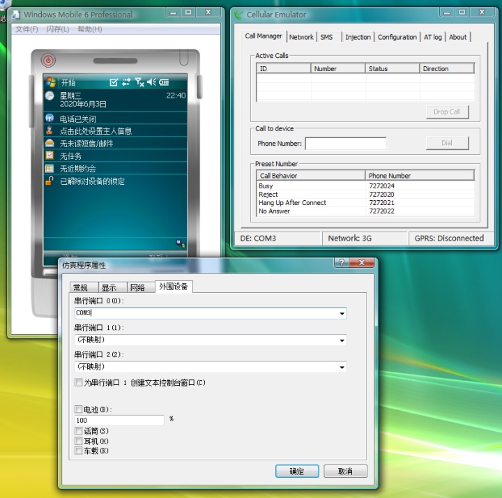
Task: Click the no-signal antenna icon
Action: point(139,82)
